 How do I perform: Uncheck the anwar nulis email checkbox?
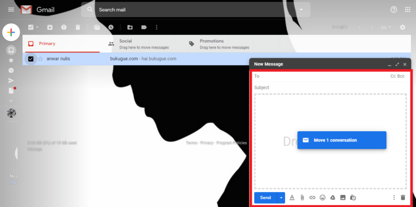coord(31,59)
